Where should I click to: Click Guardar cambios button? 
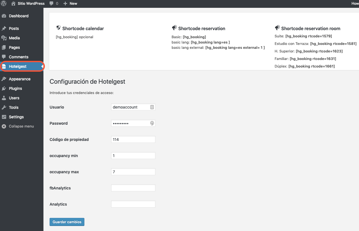[67, 222]
